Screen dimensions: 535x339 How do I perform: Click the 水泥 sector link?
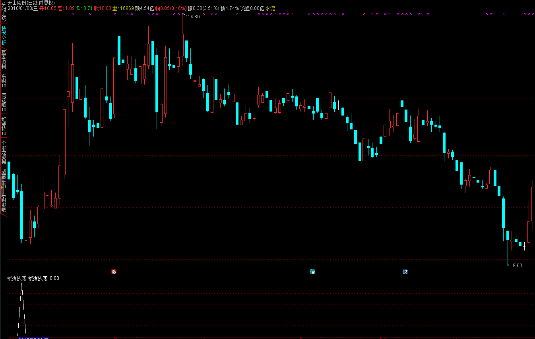pyautogui.click(x=270, y=8)
